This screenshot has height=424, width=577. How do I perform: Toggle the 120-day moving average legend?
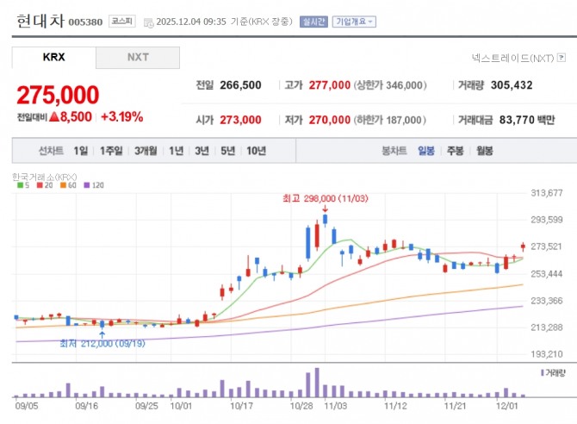91,185
